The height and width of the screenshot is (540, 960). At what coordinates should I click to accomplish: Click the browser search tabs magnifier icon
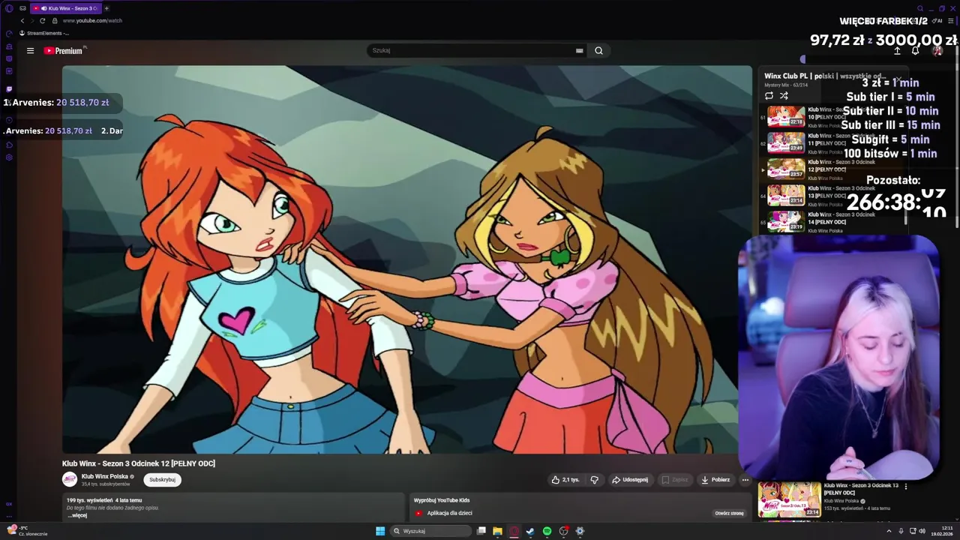click(x=921, y=8)
